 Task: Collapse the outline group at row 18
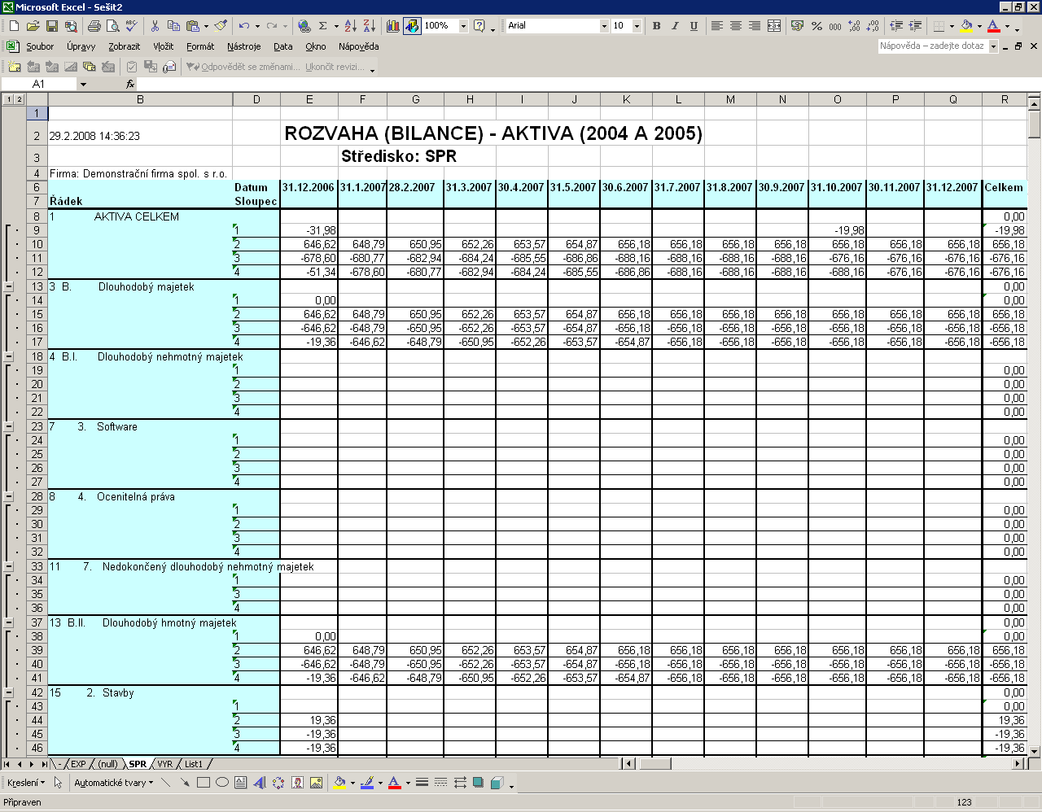click(9, 356)
